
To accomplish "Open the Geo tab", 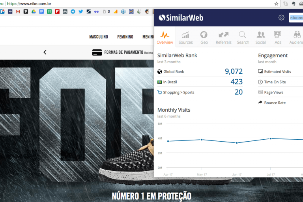I will (204, 37).
